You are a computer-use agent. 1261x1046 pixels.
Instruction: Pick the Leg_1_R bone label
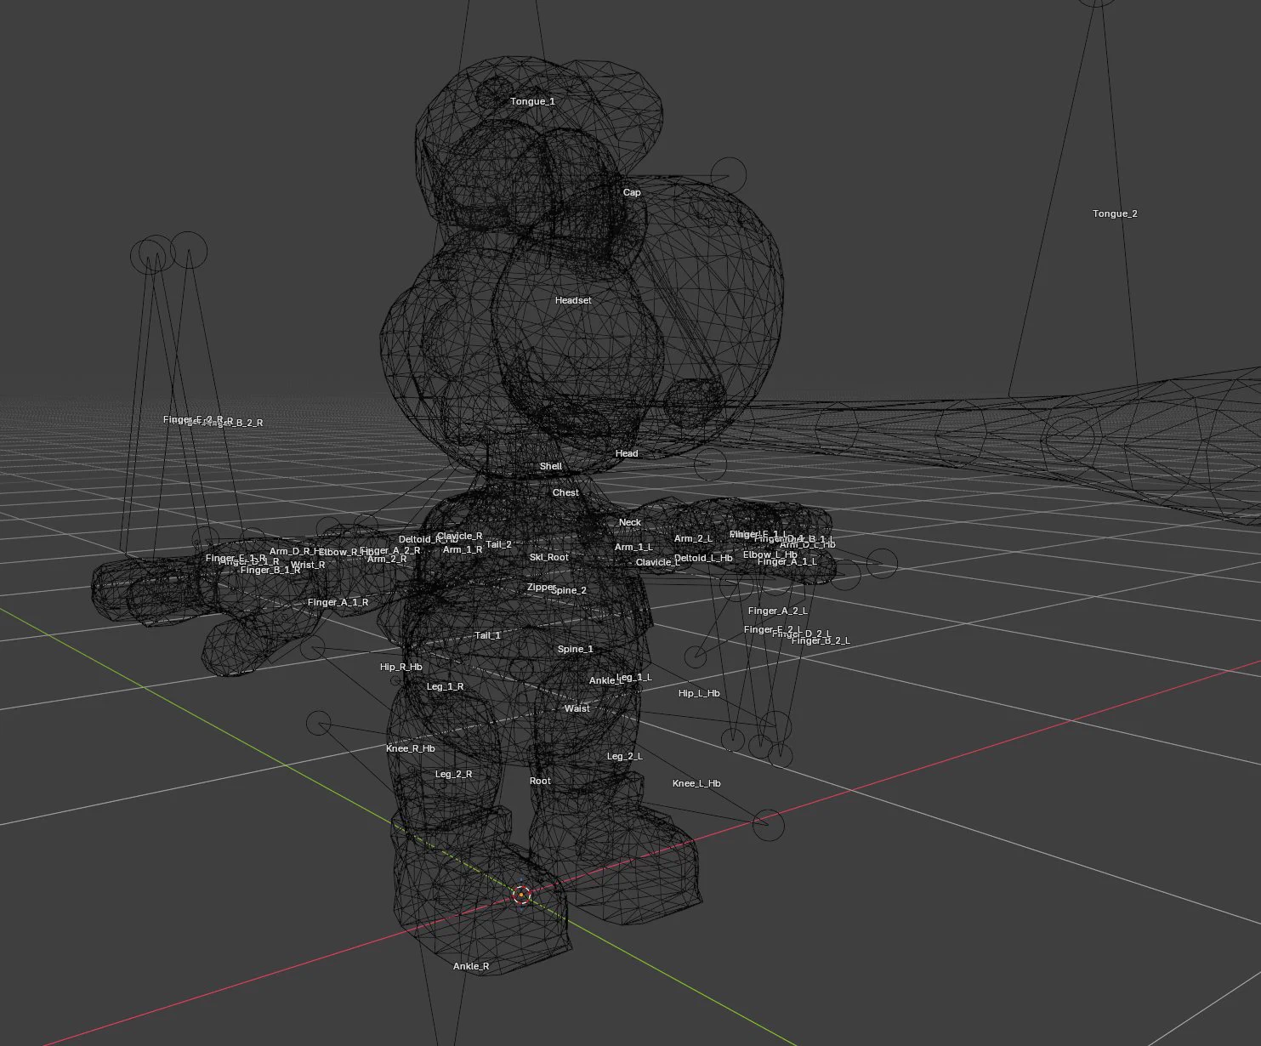click(445, 686)
